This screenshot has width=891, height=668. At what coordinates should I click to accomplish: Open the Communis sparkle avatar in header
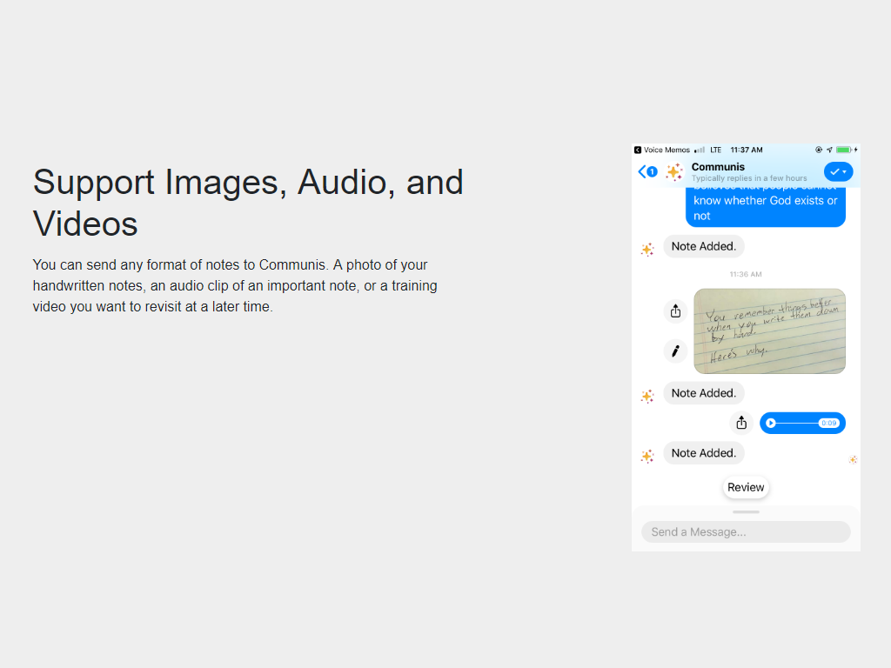673,171
